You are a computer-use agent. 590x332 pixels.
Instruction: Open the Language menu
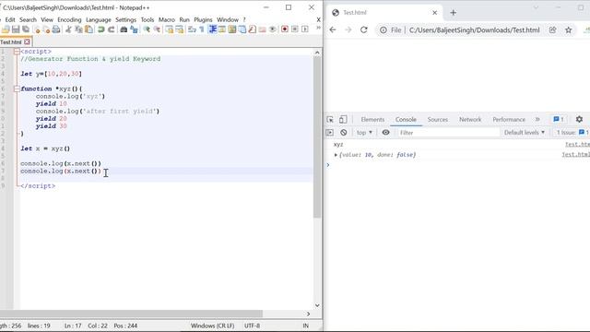(x=99, y=19)
